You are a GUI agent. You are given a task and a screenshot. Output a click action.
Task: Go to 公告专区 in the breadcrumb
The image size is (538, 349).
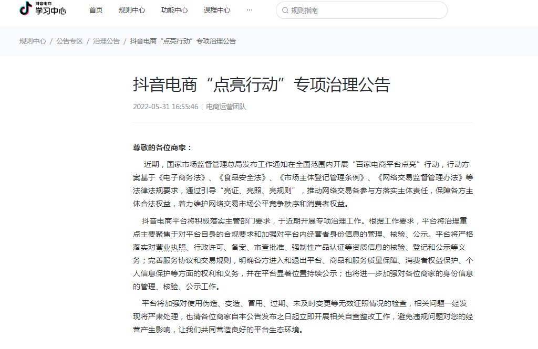coord(70,41)
